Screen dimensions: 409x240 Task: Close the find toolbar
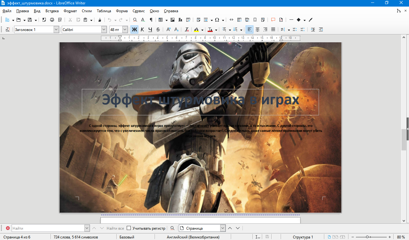click(x=8, y=228)
